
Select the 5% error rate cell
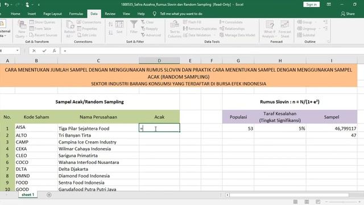click(280, 128)
